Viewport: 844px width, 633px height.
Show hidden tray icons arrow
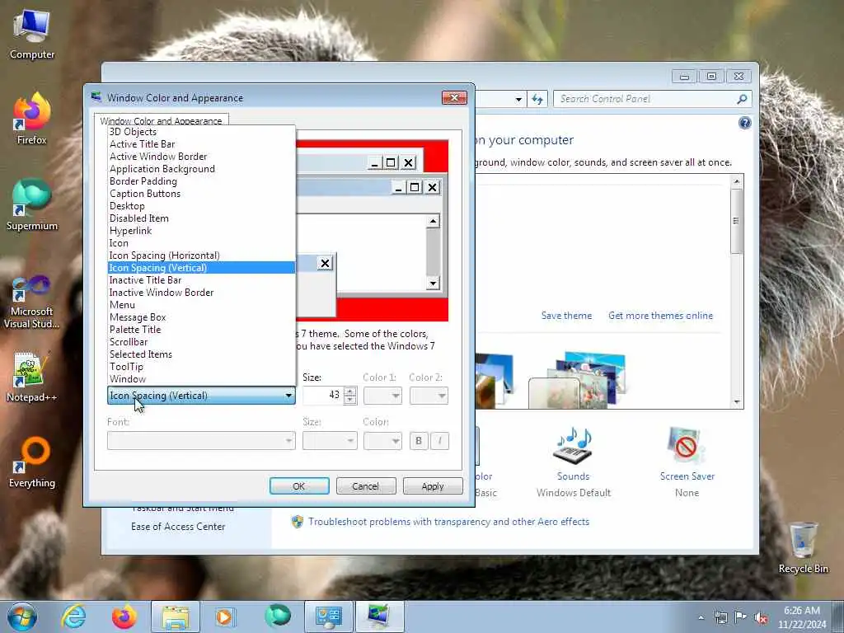[701, 618]
